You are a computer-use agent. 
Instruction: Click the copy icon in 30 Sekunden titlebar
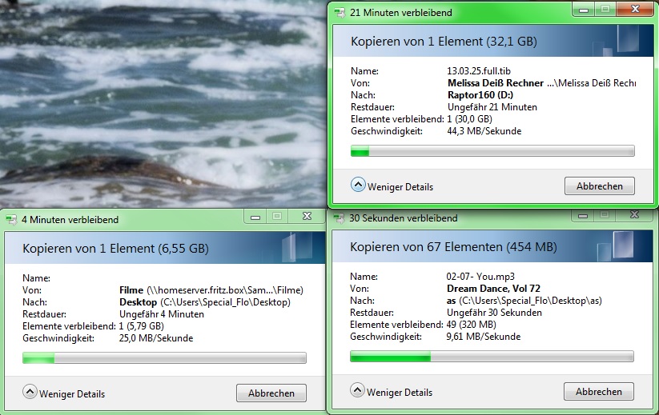[339, 218]
